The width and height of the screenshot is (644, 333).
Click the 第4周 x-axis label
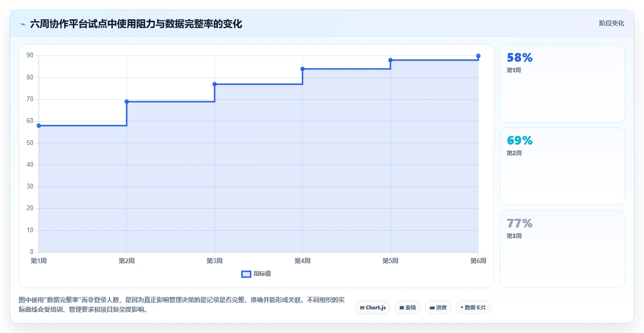pyautogui.click(x=303, y=261)
